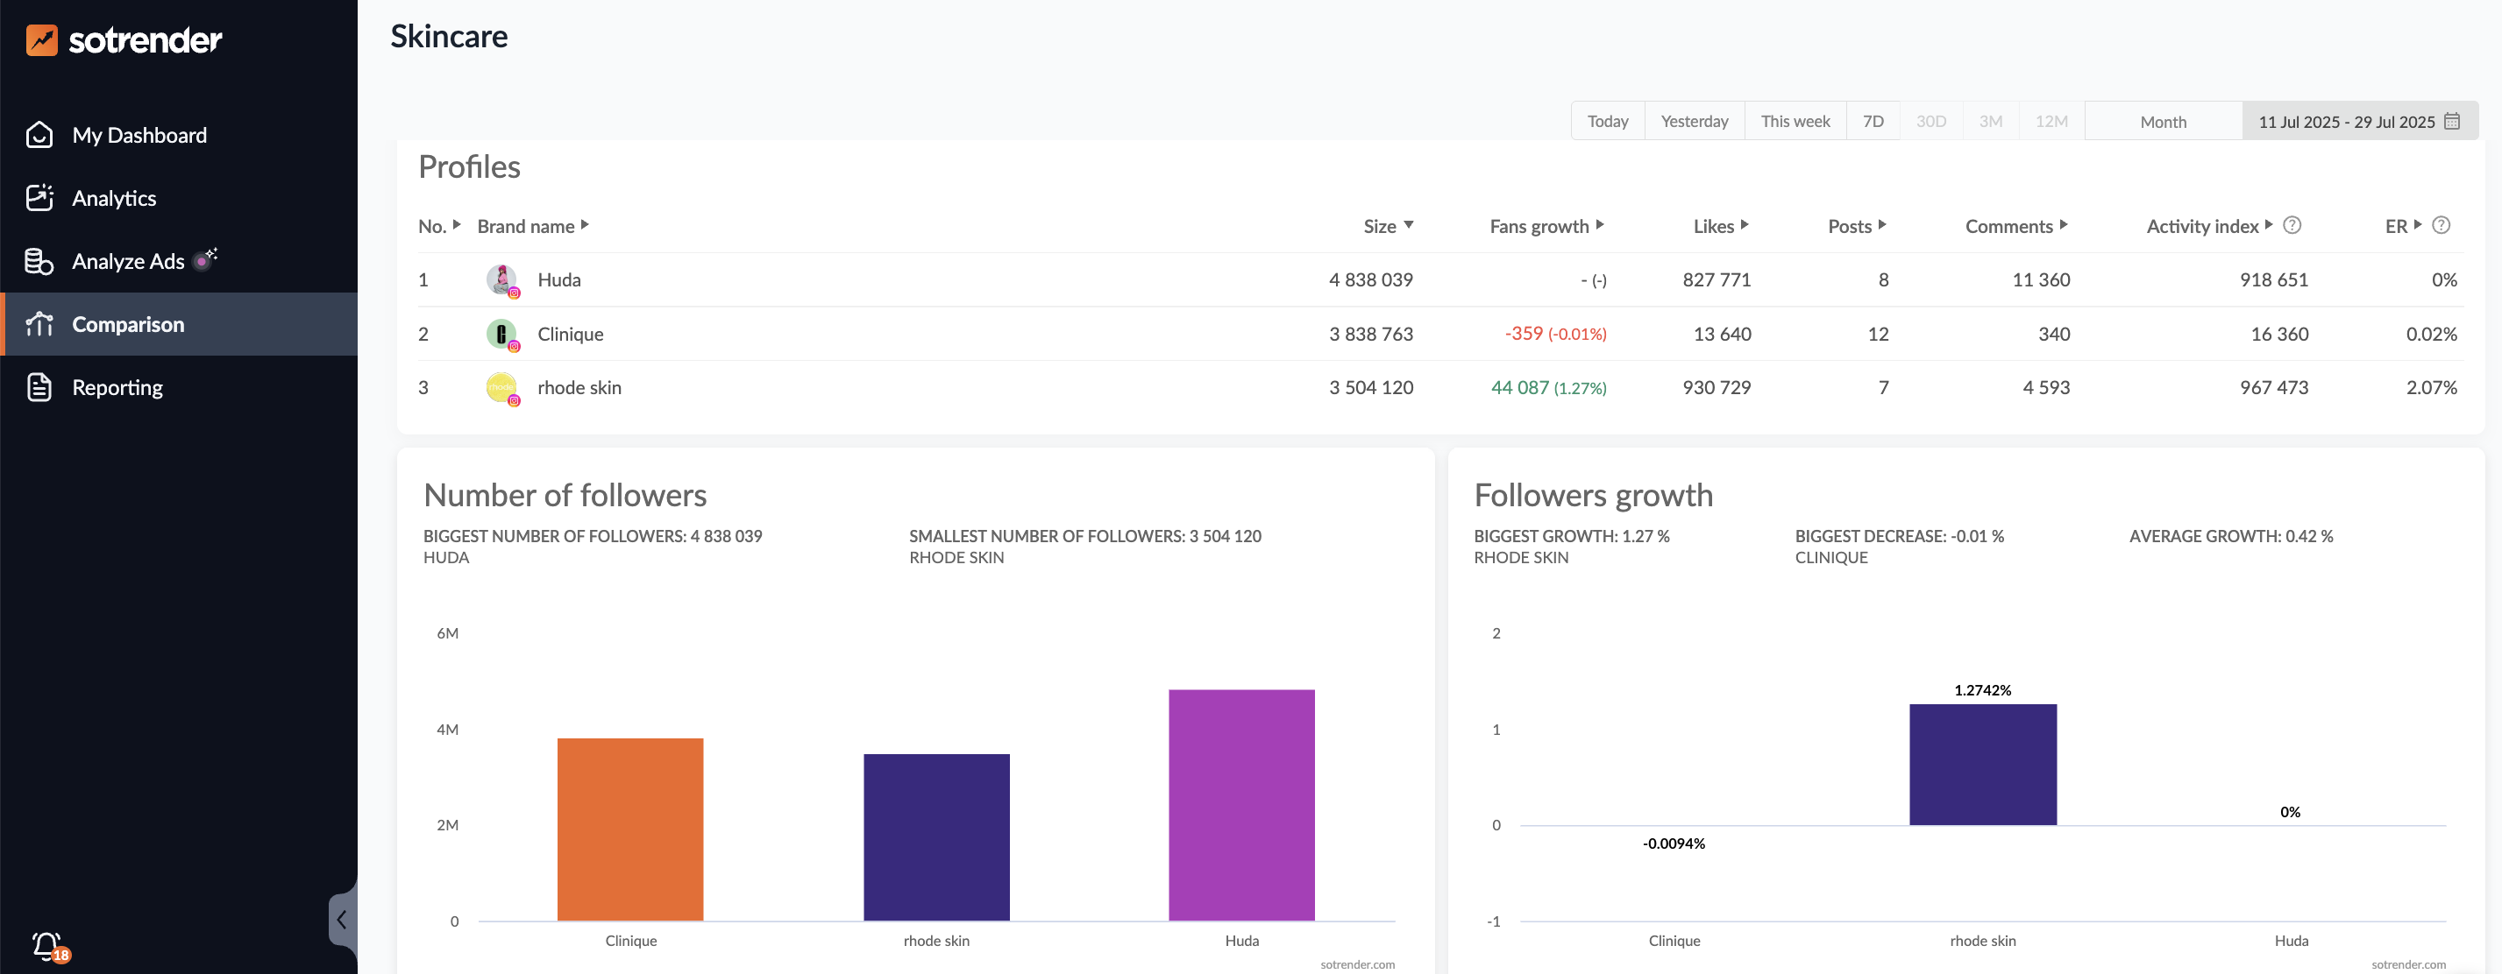Click the Activity index help icon
Image resolution: width=2502 pixels, height=974 pixels.
pos(2292,225)
